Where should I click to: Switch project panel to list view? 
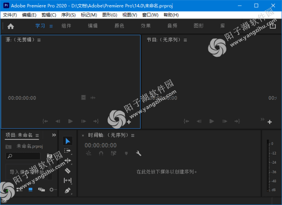click(x=19, y=190)
